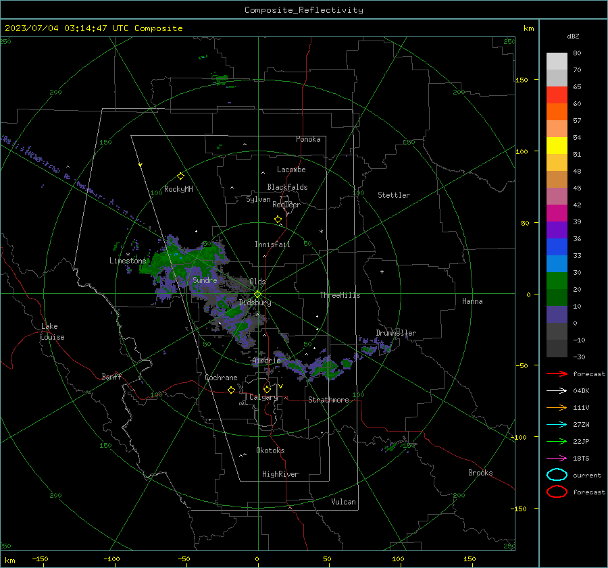Click the Blackfalds label
The width and height of the screenshot is (608, 568).
[x=287, y=187]
